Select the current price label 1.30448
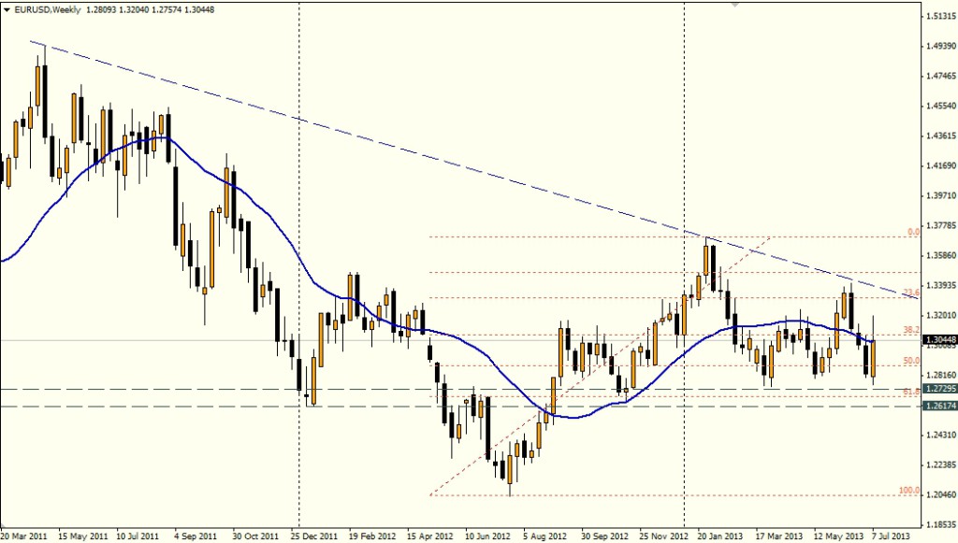 (x=937, y=340)
